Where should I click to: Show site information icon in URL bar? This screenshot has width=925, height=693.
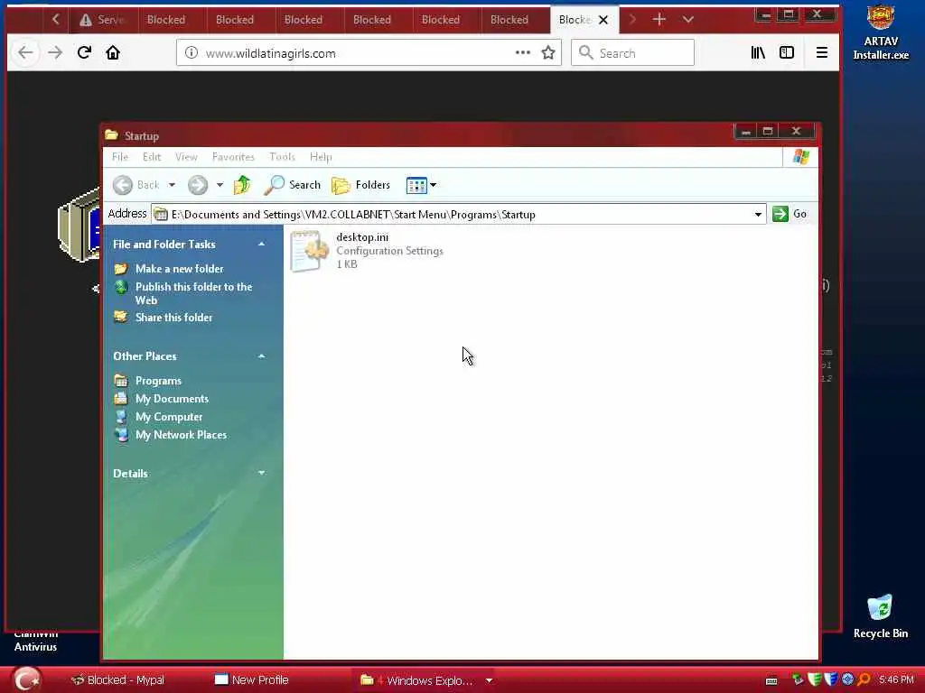coord(192,53)
